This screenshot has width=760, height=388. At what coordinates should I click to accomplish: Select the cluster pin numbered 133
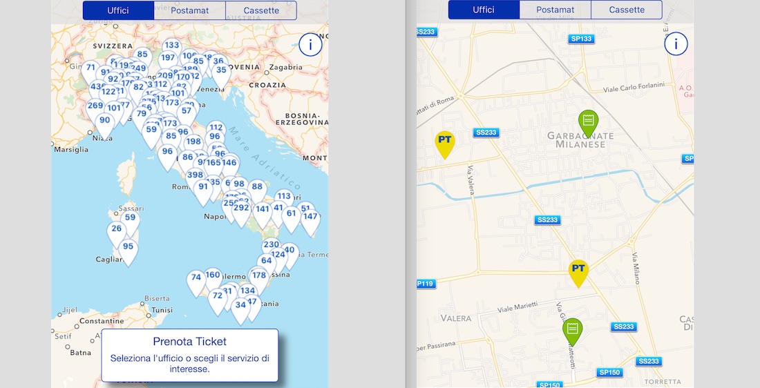(x=172, y=47)
